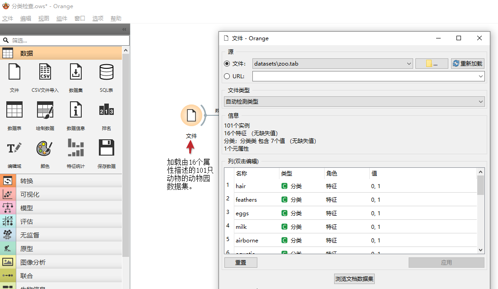
Task: Click the folder browse button
Action: pyautogui.click(x=432, y=64)
